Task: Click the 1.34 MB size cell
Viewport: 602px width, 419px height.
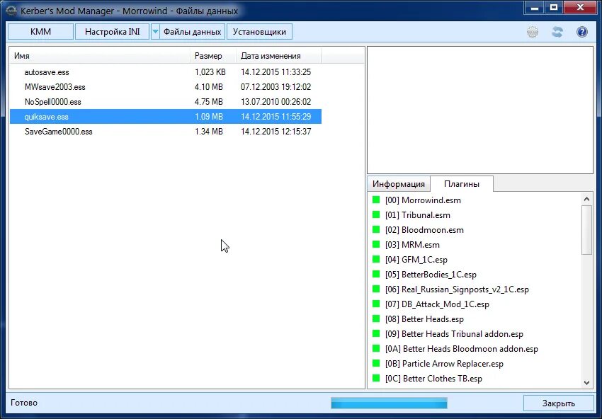Action: tap(208, 132)
